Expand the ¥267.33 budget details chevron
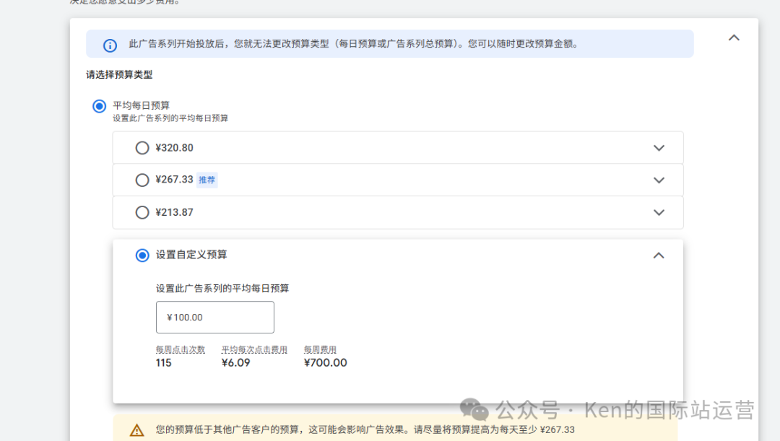 pos(659,180)
